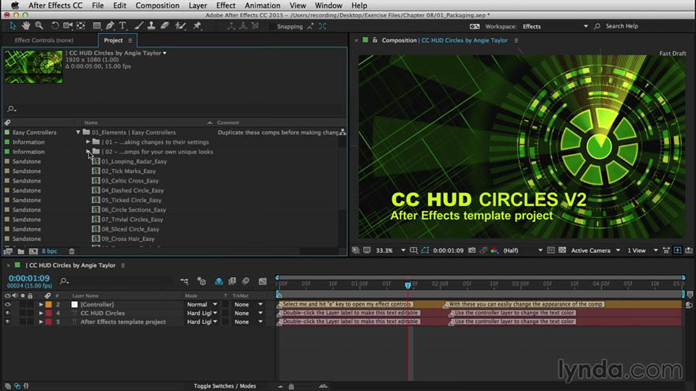The image size is (696, 391).
Task: Toggle Preserve Transparency for [Controller] layer
Action: (x=225, y=305)
